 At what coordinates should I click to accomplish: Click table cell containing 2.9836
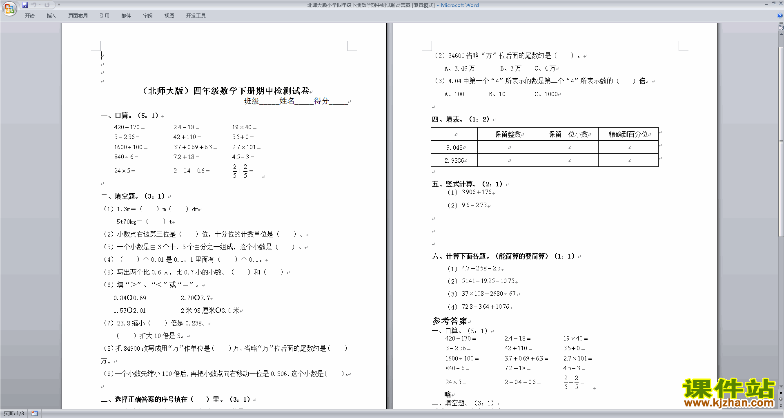click(454, 160)
